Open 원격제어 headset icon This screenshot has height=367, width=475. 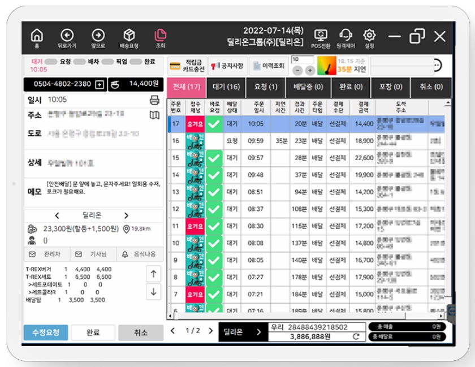click(x=345, y=38)
